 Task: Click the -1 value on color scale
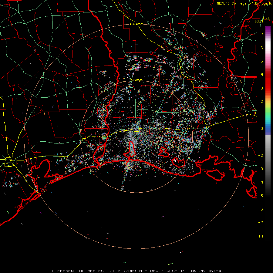(x=261, y=142)
